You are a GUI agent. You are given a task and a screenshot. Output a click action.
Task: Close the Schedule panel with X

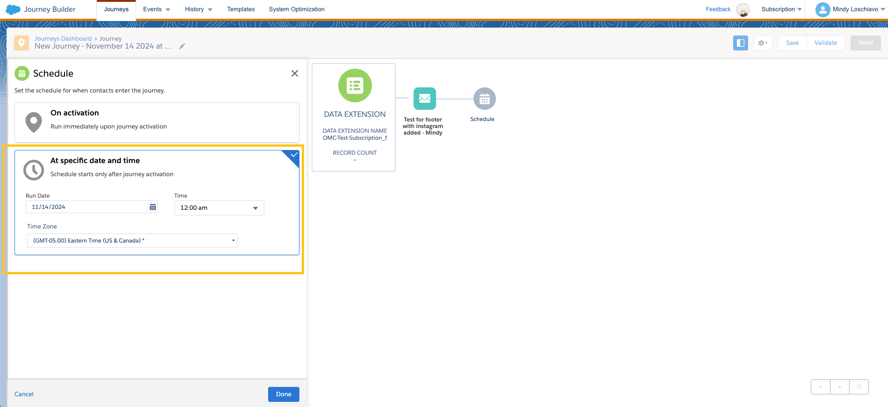[x=294, y=73]
